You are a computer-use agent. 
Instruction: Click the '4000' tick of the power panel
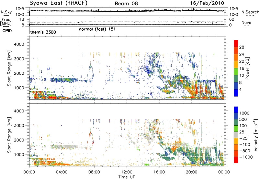19,44
